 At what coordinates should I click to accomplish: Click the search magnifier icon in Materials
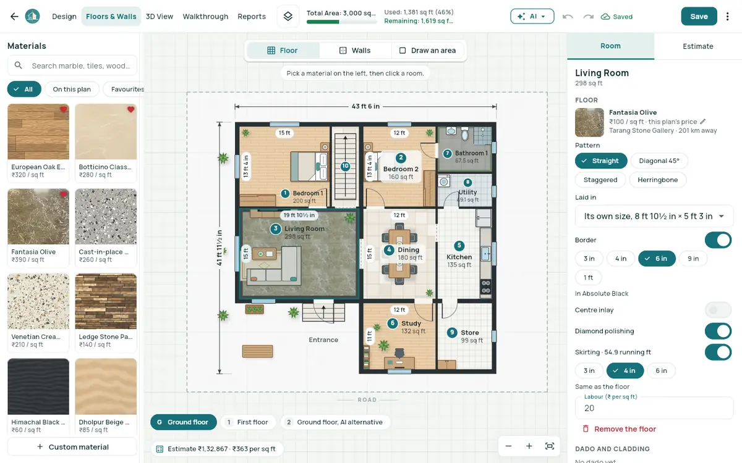[x=19, y=65]
